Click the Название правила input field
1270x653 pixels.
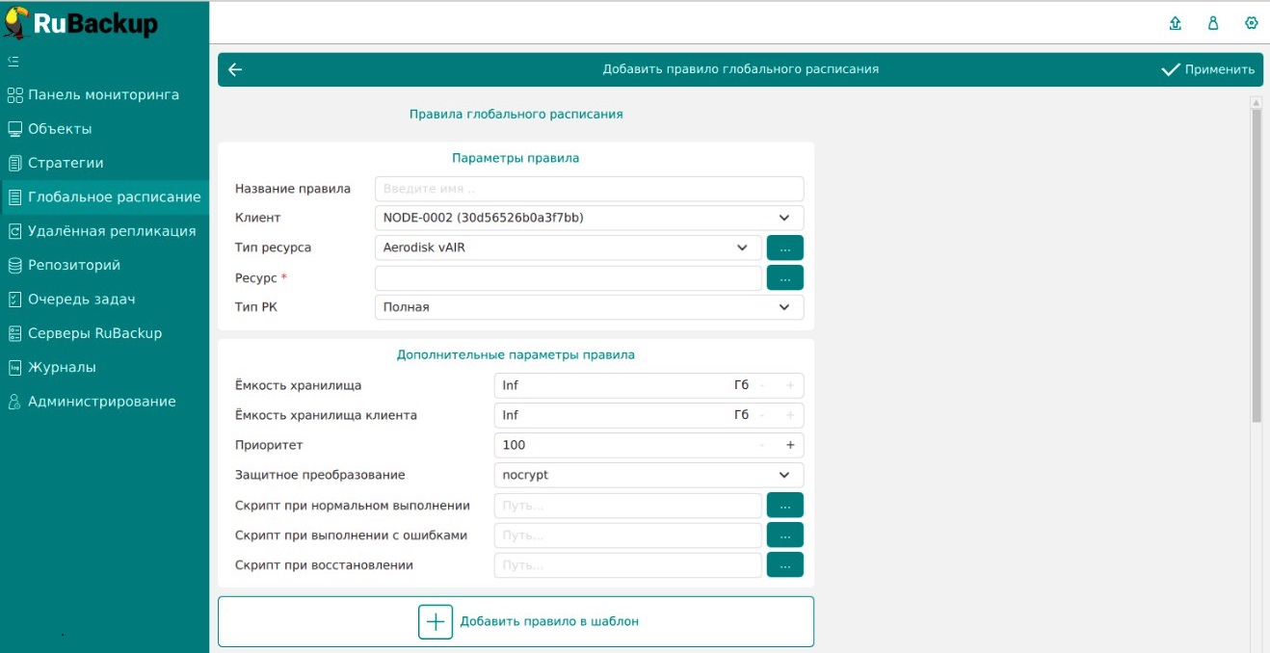pyautogui.click(x=588, y=189)
